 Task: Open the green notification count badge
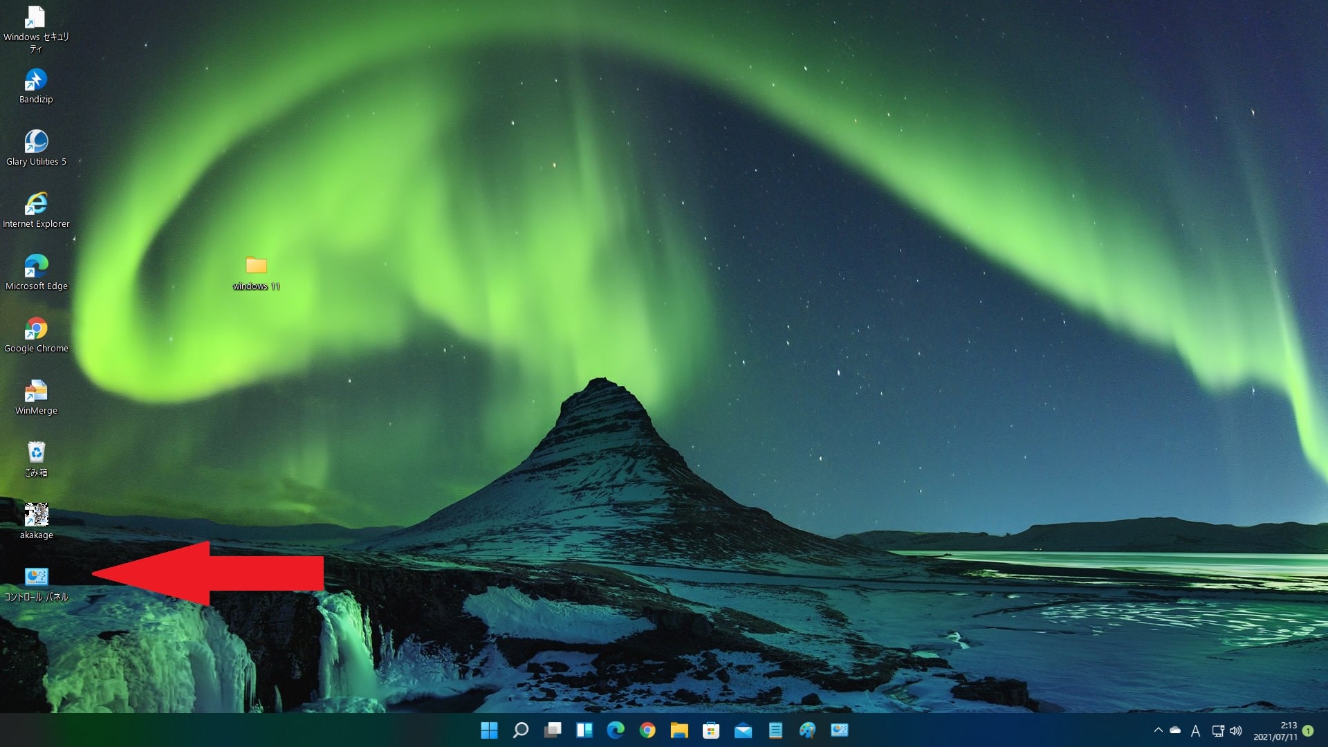point(1308,730)
